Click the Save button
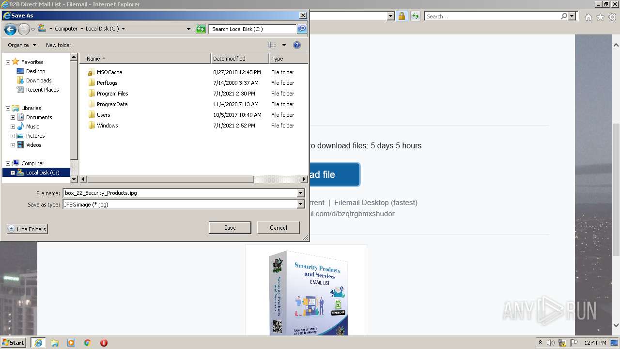This screenshot has width=620, height=349. (230, 228)
